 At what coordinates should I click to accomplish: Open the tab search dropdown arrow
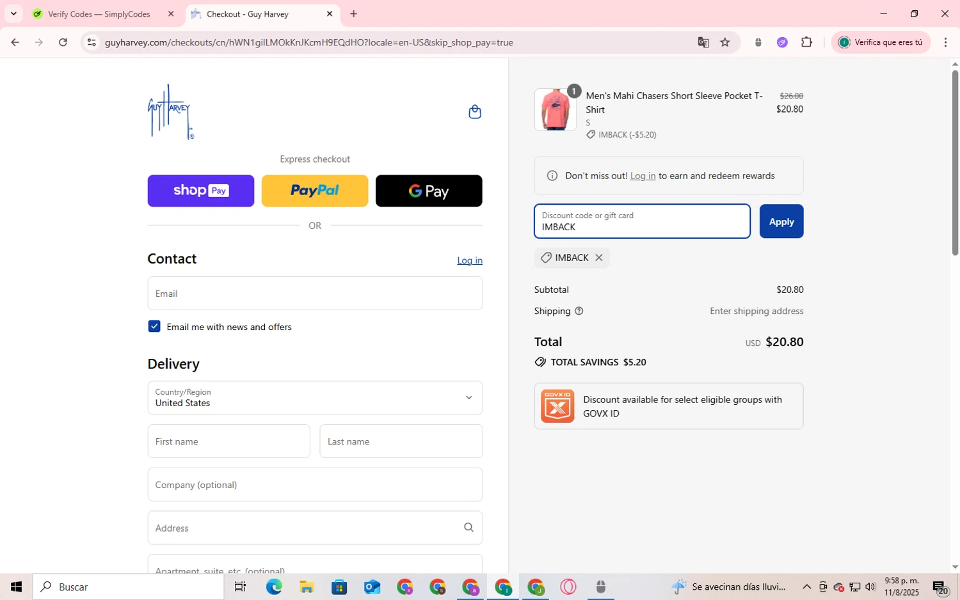click(x=13, y=13)
